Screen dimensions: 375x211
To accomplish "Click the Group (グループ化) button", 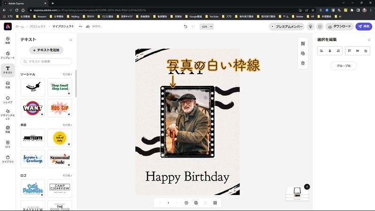I will point(344,66).
